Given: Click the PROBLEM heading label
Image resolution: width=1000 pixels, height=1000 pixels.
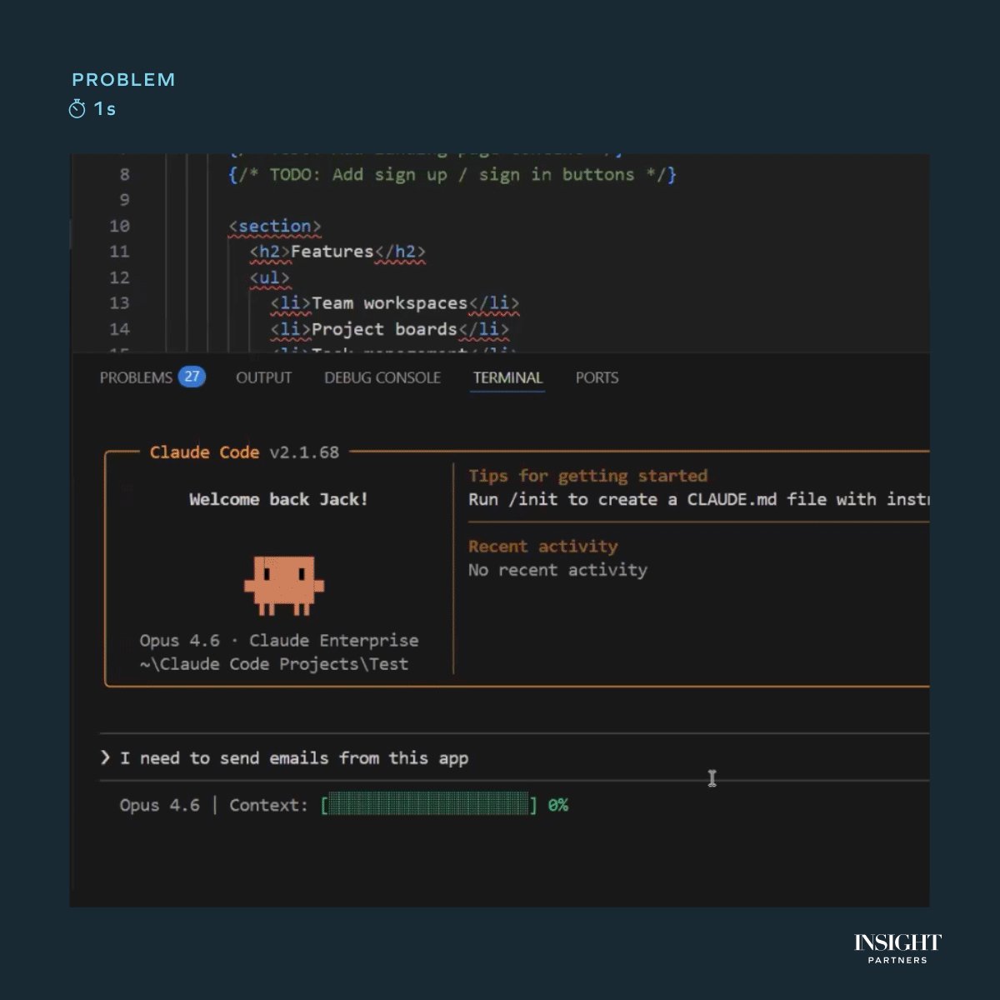Looking at the screenshot, I should point(123,80).
